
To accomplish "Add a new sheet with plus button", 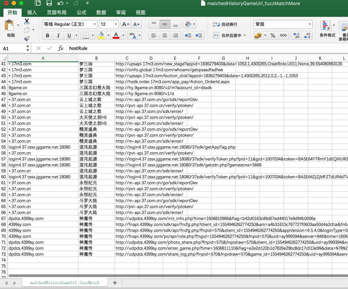I will 115,283.
